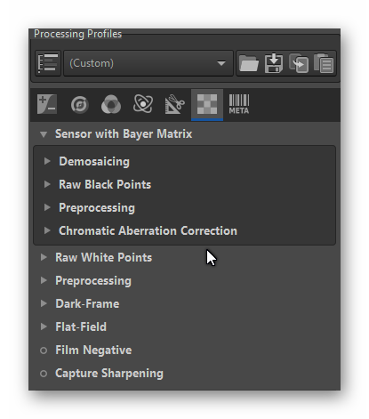This screenshot has height=419, width=369.
Task: Open the Detail tab icon
Action: (x=79, y=104)
